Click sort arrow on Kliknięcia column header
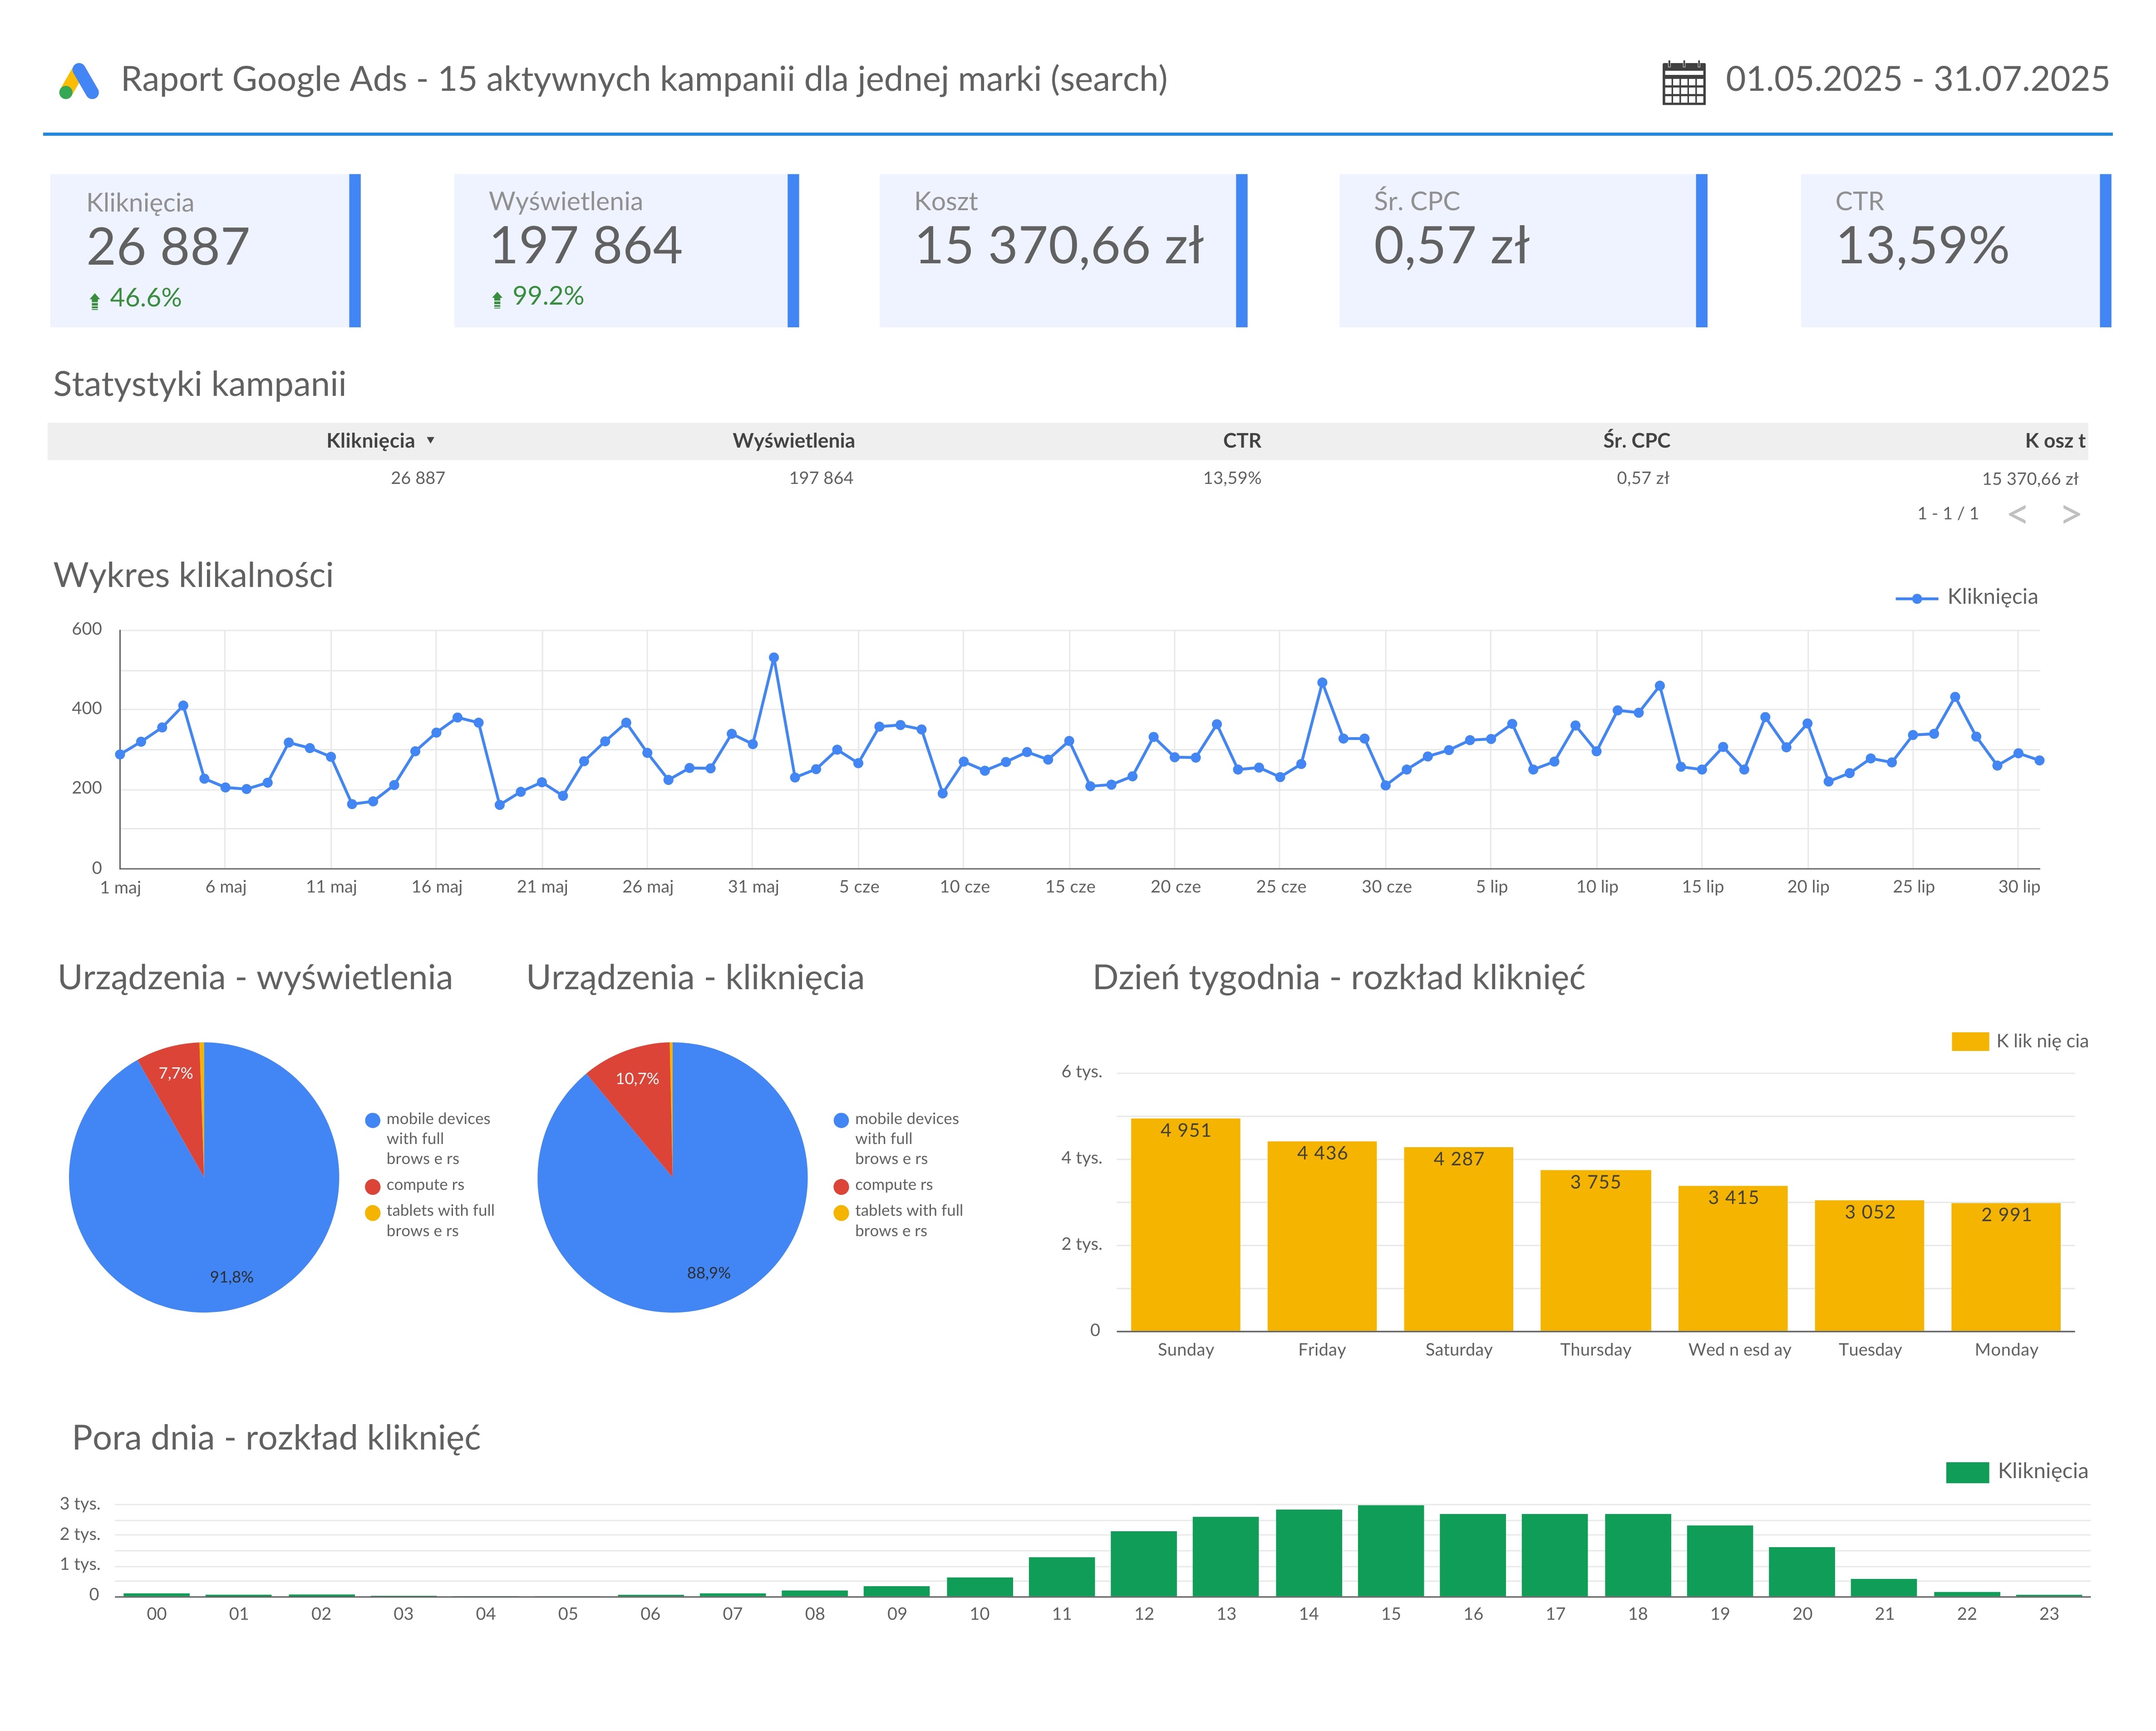 click(x=431, y=441)
